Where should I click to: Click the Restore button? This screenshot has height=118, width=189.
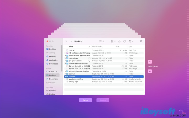[103, 100]
